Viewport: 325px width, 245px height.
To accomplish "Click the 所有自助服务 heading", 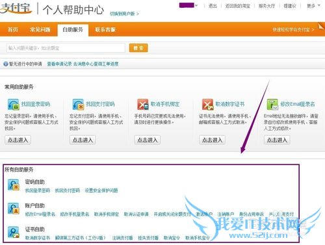I will pyautogui.click(x=19, y=170).
